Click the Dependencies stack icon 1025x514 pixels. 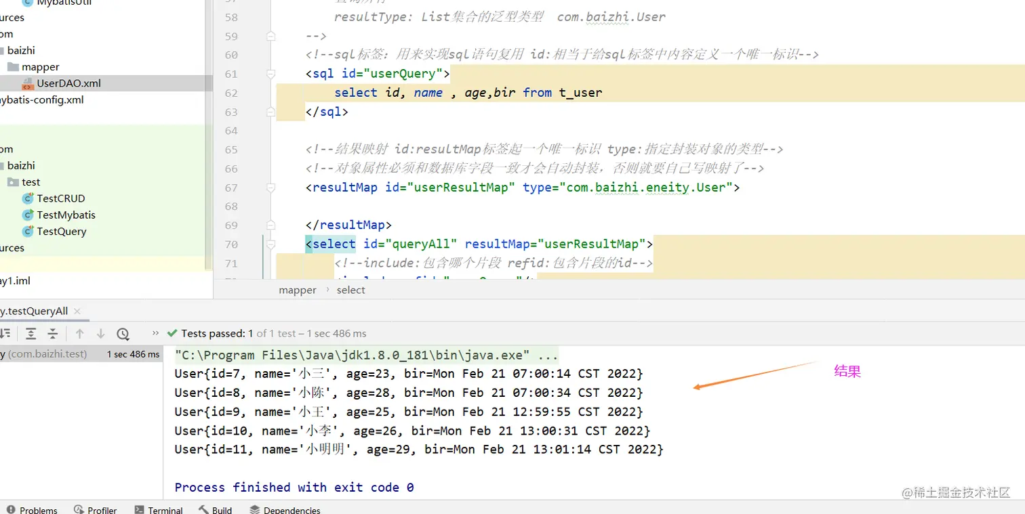pyautogui.click(x=254, y=509)
